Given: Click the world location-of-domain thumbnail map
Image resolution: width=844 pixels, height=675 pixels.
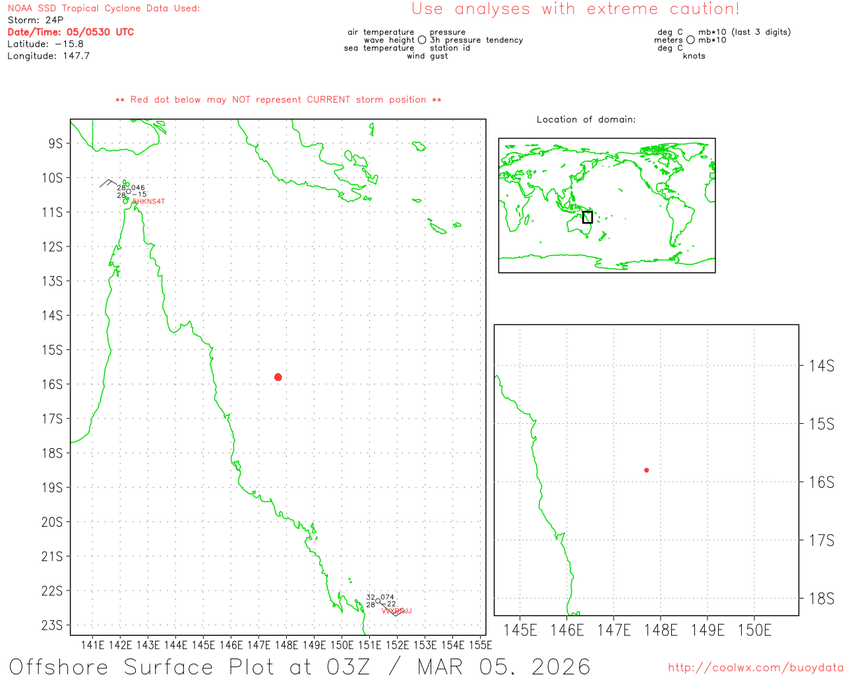Looking at the screenshot, I should pyautogui.click(x=607, y=206).
